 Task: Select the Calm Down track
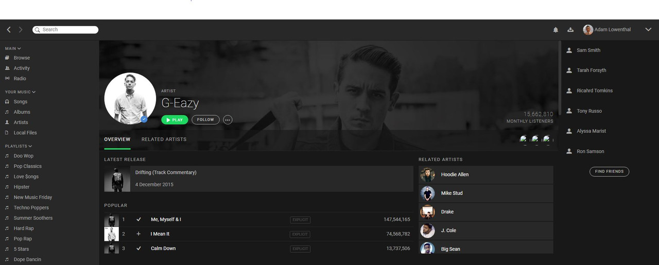click(163, 249)
